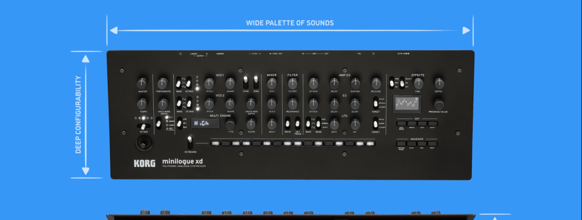Click the EG ATTACK knob below AMP EG
Image resolution: width=582 pixels, height=220 pixels.
(313, 103)
